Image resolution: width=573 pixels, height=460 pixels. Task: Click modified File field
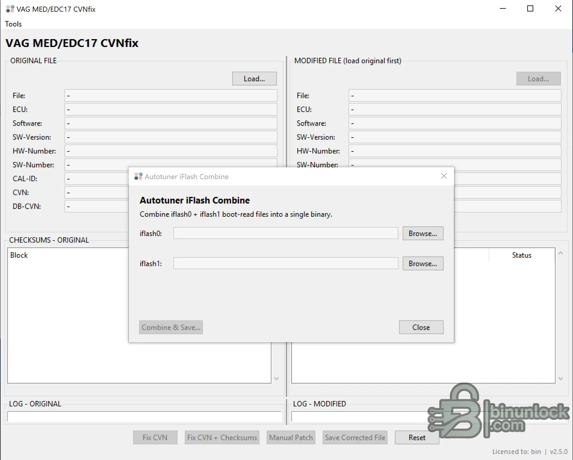pos(455,95)
